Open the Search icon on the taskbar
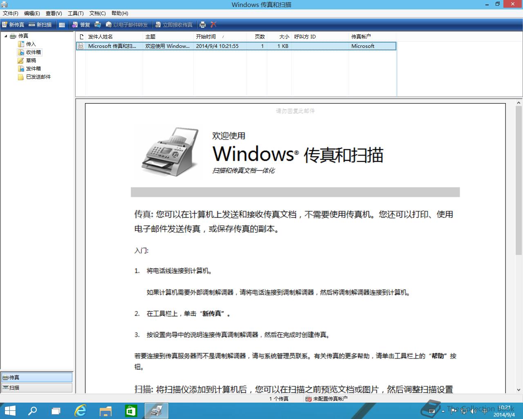The image size is (523, 419). tap(32, 411)
